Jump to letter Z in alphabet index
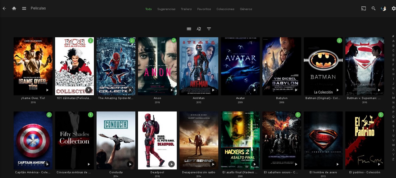Screen dimensions: 396x178 [x=393, y=159]
